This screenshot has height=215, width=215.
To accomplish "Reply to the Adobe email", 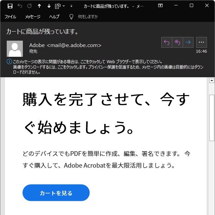I will (x=167, y=42).
